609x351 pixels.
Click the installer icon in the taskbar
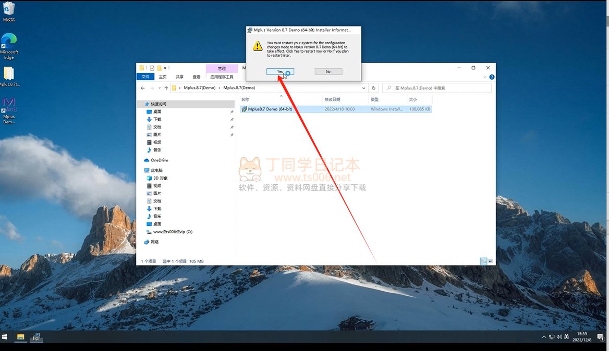pyautogui.click(x=36, y=336)
